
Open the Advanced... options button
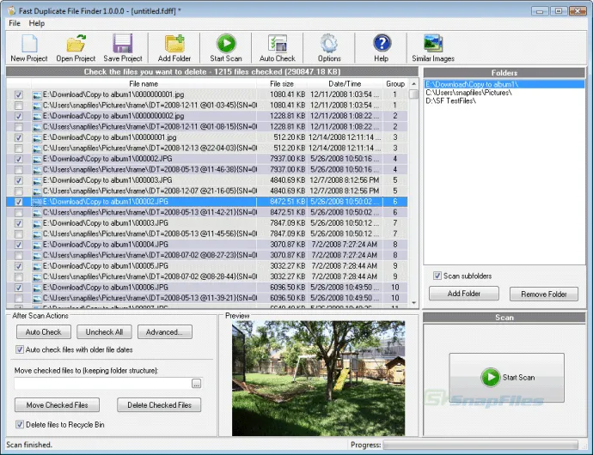point(164,332)
